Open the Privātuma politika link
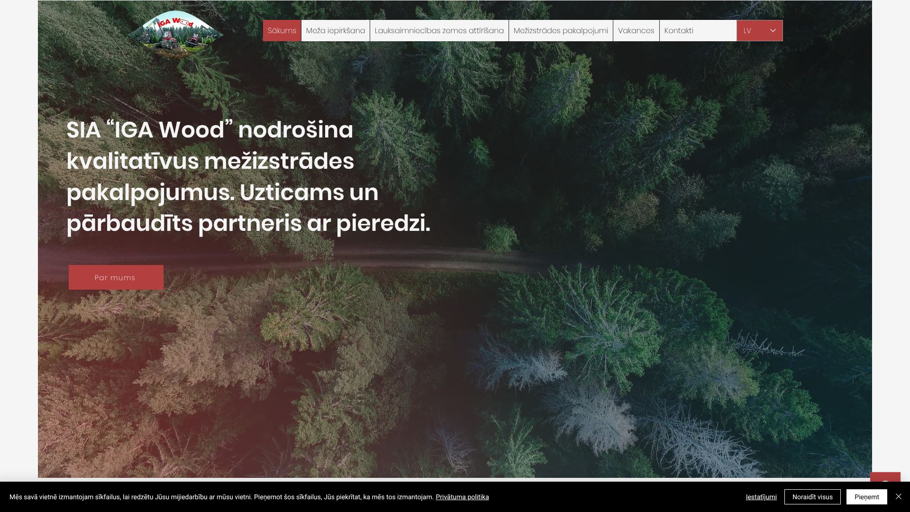 click(x=462, y=497)
